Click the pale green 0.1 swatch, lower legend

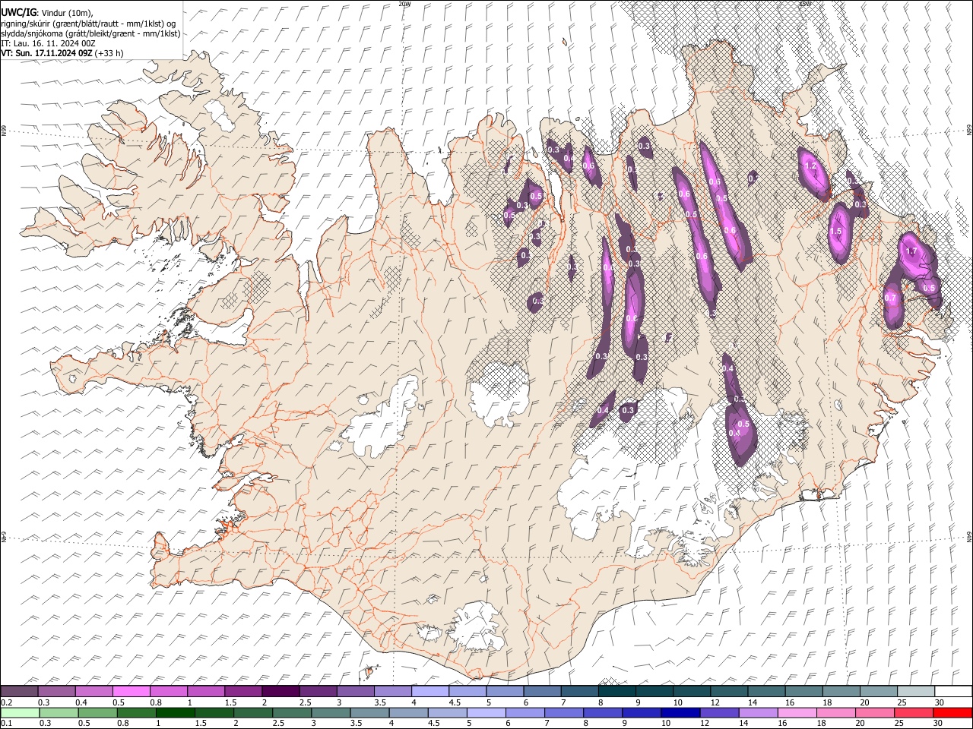(19, 712)
